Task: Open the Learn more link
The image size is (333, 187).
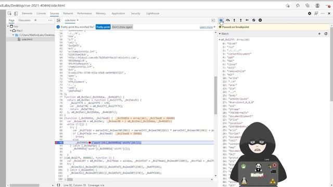Action: point(206,27)
